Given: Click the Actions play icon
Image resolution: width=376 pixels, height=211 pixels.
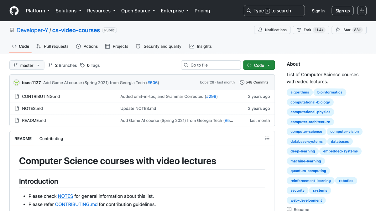Looking at the screenshot, I should pyautogui.click(x=78, y=46).
